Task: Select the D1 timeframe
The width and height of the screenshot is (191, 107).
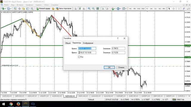Action: [x=155, y=9]
